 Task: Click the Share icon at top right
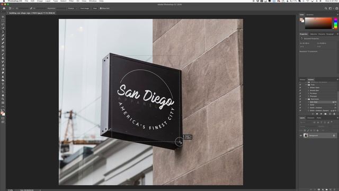tap(337, 8)
